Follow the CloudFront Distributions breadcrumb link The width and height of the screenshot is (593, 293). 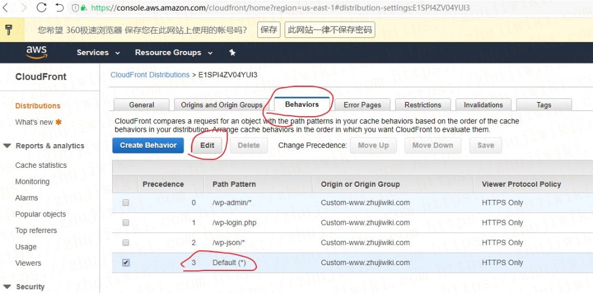[x=149, y=75]
